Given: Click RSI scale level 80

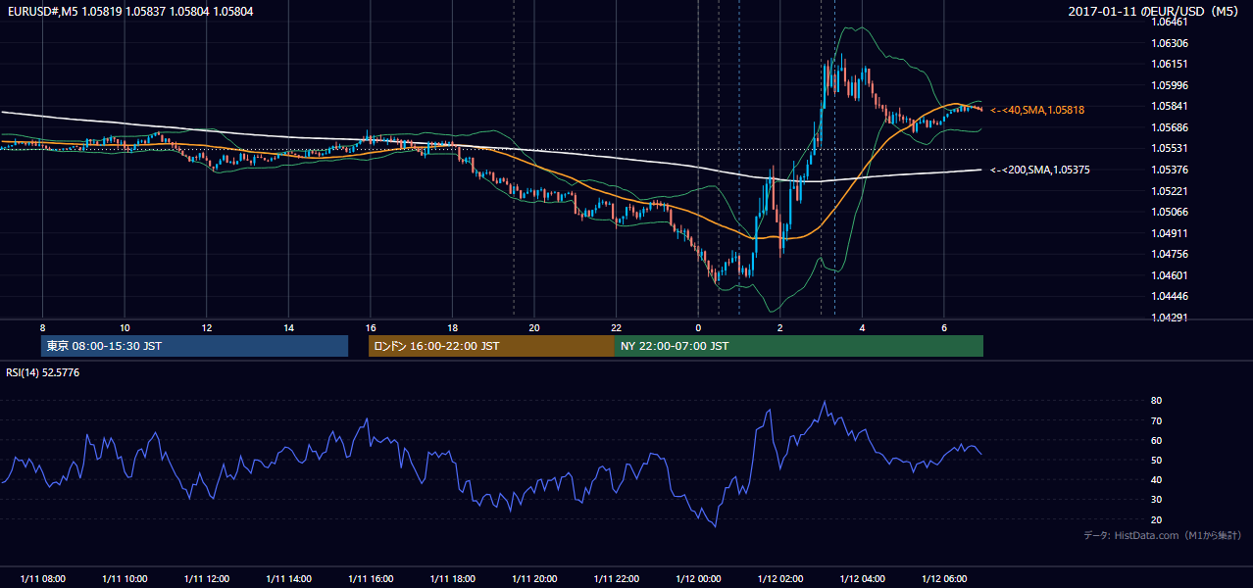Looking at the screenshot, I should [1157, 401].
